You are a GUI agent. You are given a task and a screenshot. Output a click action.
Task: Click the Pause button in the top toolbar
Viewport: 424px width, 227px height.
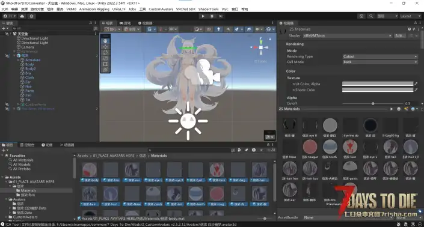pos(212,16)
